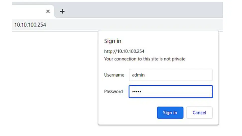The height and width of the screenshot is (136, 242).
Task: Click the Password field label
Action: pos(113,91)
